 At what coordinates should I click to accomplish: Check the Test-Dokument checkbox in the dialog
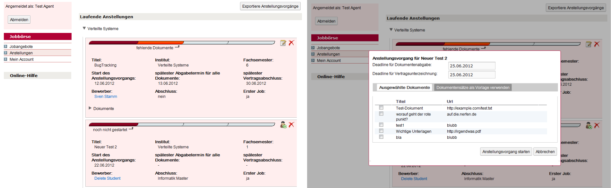click(381, 107)
